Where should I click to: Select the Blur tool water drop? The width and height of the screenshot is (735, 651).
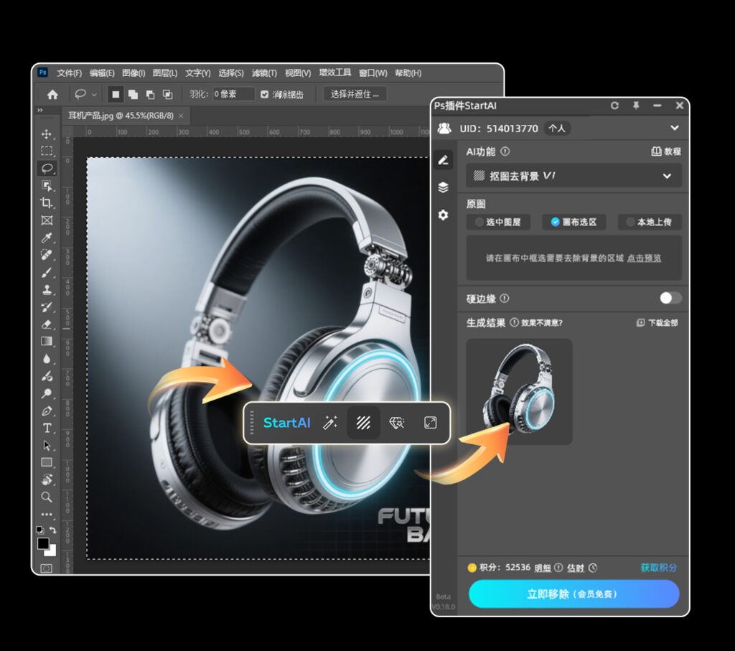[47, 359]
